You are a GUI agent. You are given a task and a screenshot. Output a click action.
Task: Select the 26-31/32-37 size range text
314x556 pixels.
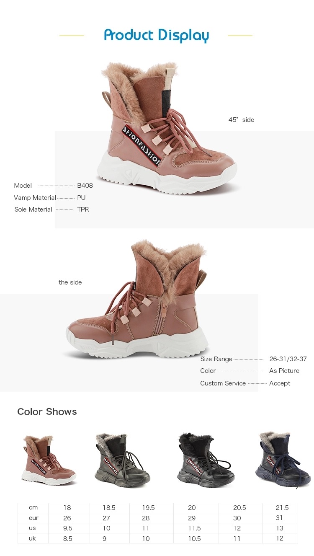click(x=288, y=359)
